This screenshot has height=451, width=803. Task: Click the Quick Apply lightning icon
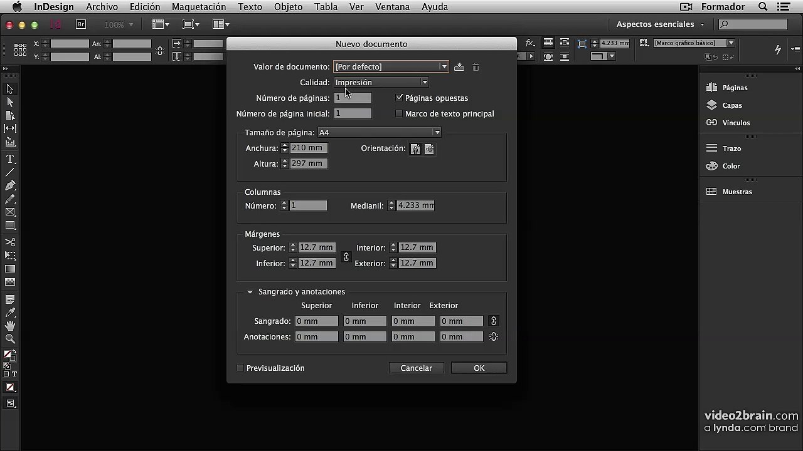tap(778, 49)
